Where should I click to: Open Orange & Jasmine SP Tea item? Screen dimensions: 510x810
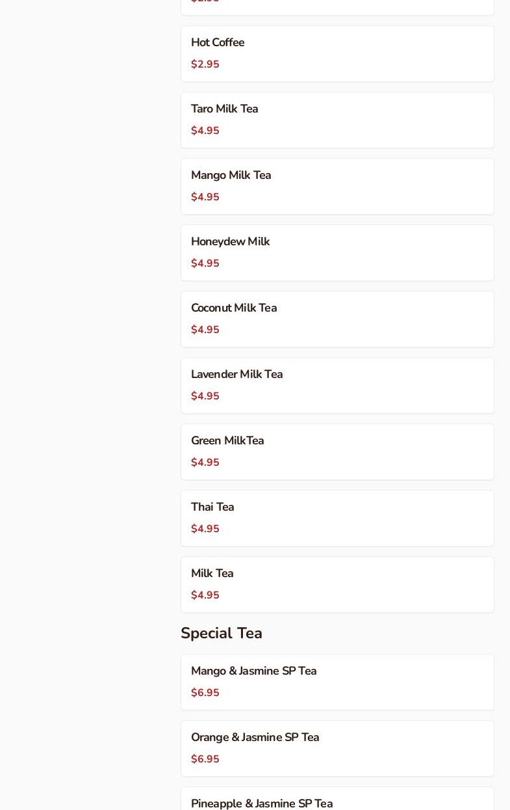click(337, 748)
